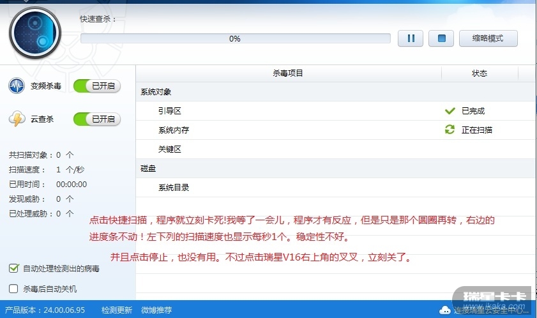Click the 杀毒项目 column header

click(289, 73)
